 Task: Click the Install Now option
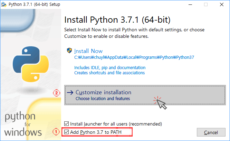pos(88,51)
